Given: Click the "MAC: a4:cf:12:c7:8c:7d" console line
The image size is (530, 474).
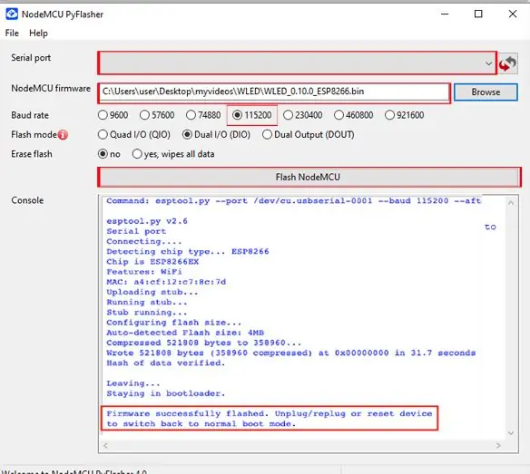Looking at the screenshot, I should [x=166, y=282].
